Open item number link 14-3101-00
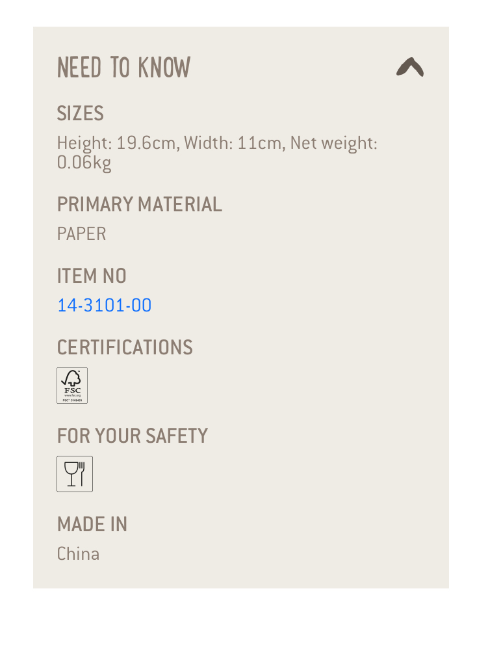 105,305
